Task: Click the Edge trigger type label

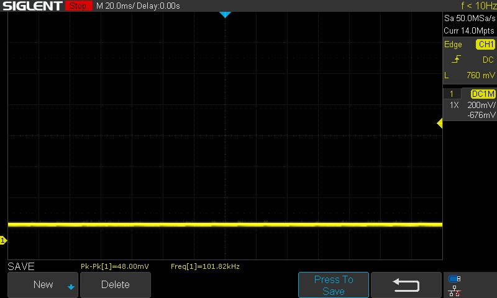Action: tap(453, 44)
